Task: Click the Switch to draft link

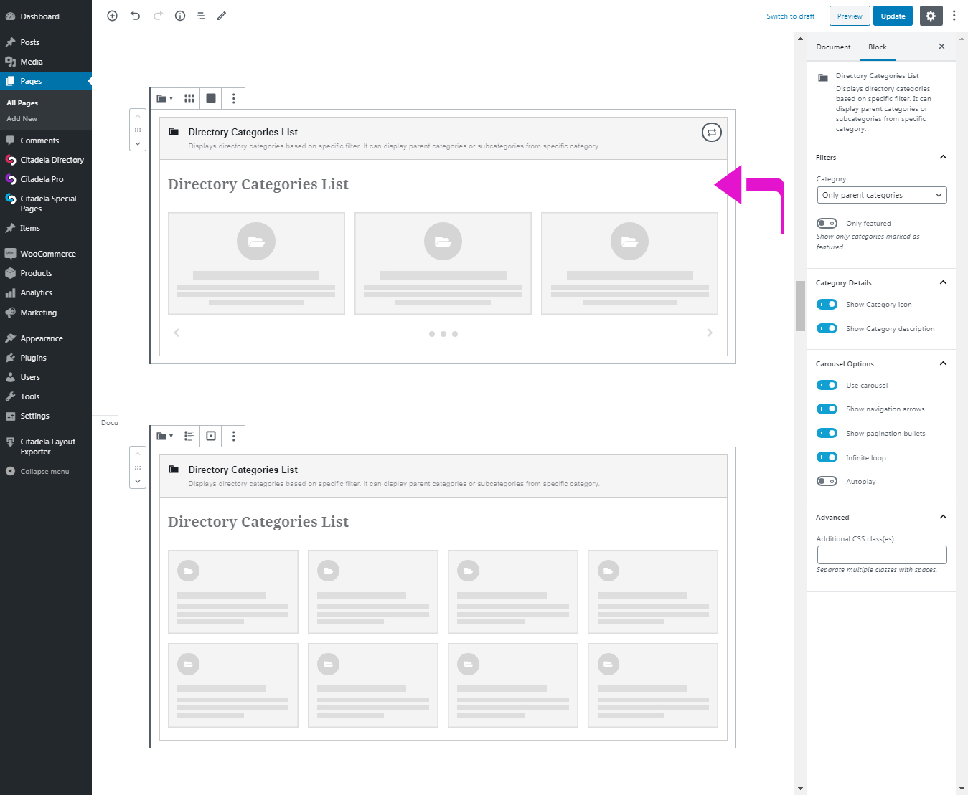Action: 790,16
